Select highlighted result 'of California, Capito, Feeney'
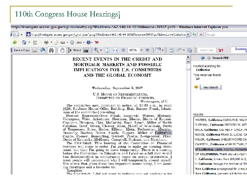 tap(221, 149)
